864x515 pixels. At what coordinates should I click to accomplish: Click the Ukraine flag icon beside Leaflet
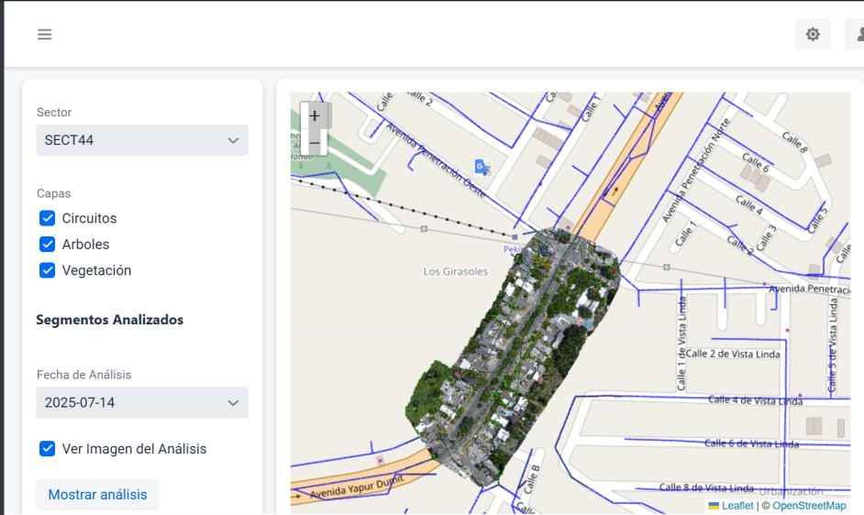(714, 506)
